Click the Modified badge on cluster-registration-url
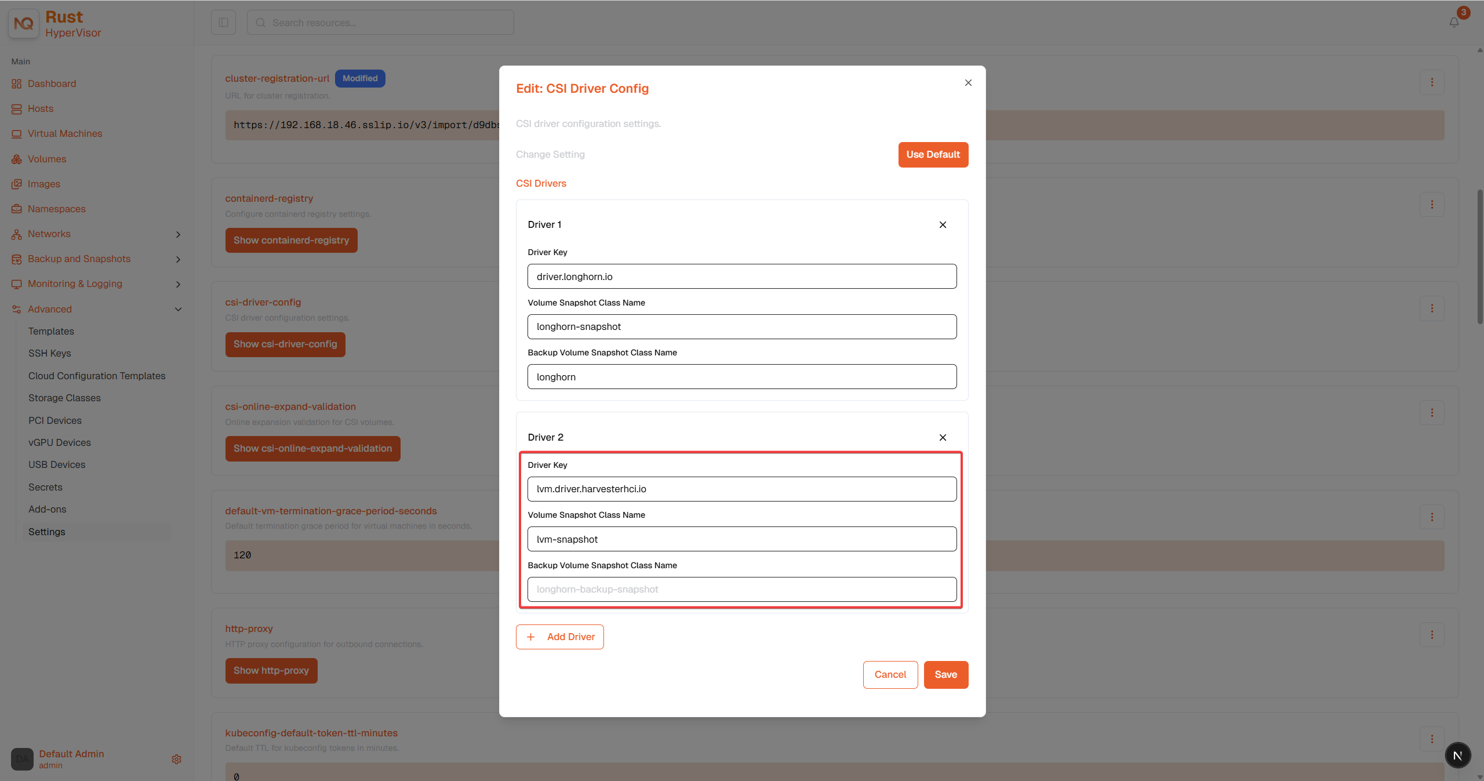Image resolution: width=1484 pixels, height=781 pixels. pos(360,78)
